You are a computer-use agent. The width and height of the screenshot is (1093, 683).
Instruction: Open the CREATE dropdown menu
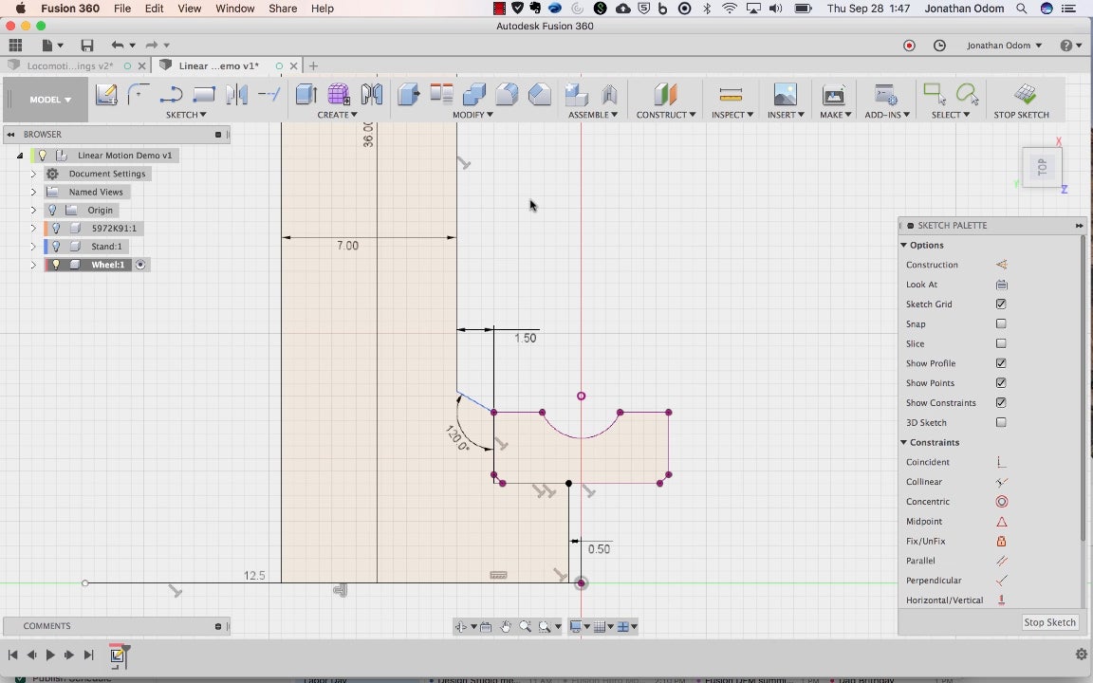338,115
